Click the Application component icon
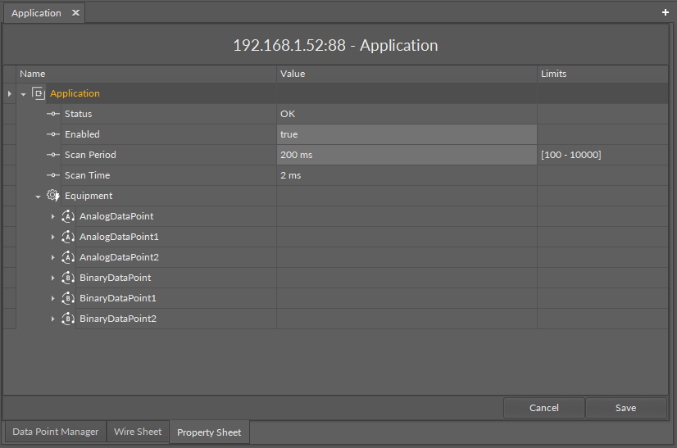The width and height of the screenshot is (677, 448). (38, 93)
